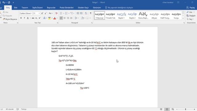Screen dimensions: 197x111
Task: Click the decrease indent icon
Action: point(78,13)
